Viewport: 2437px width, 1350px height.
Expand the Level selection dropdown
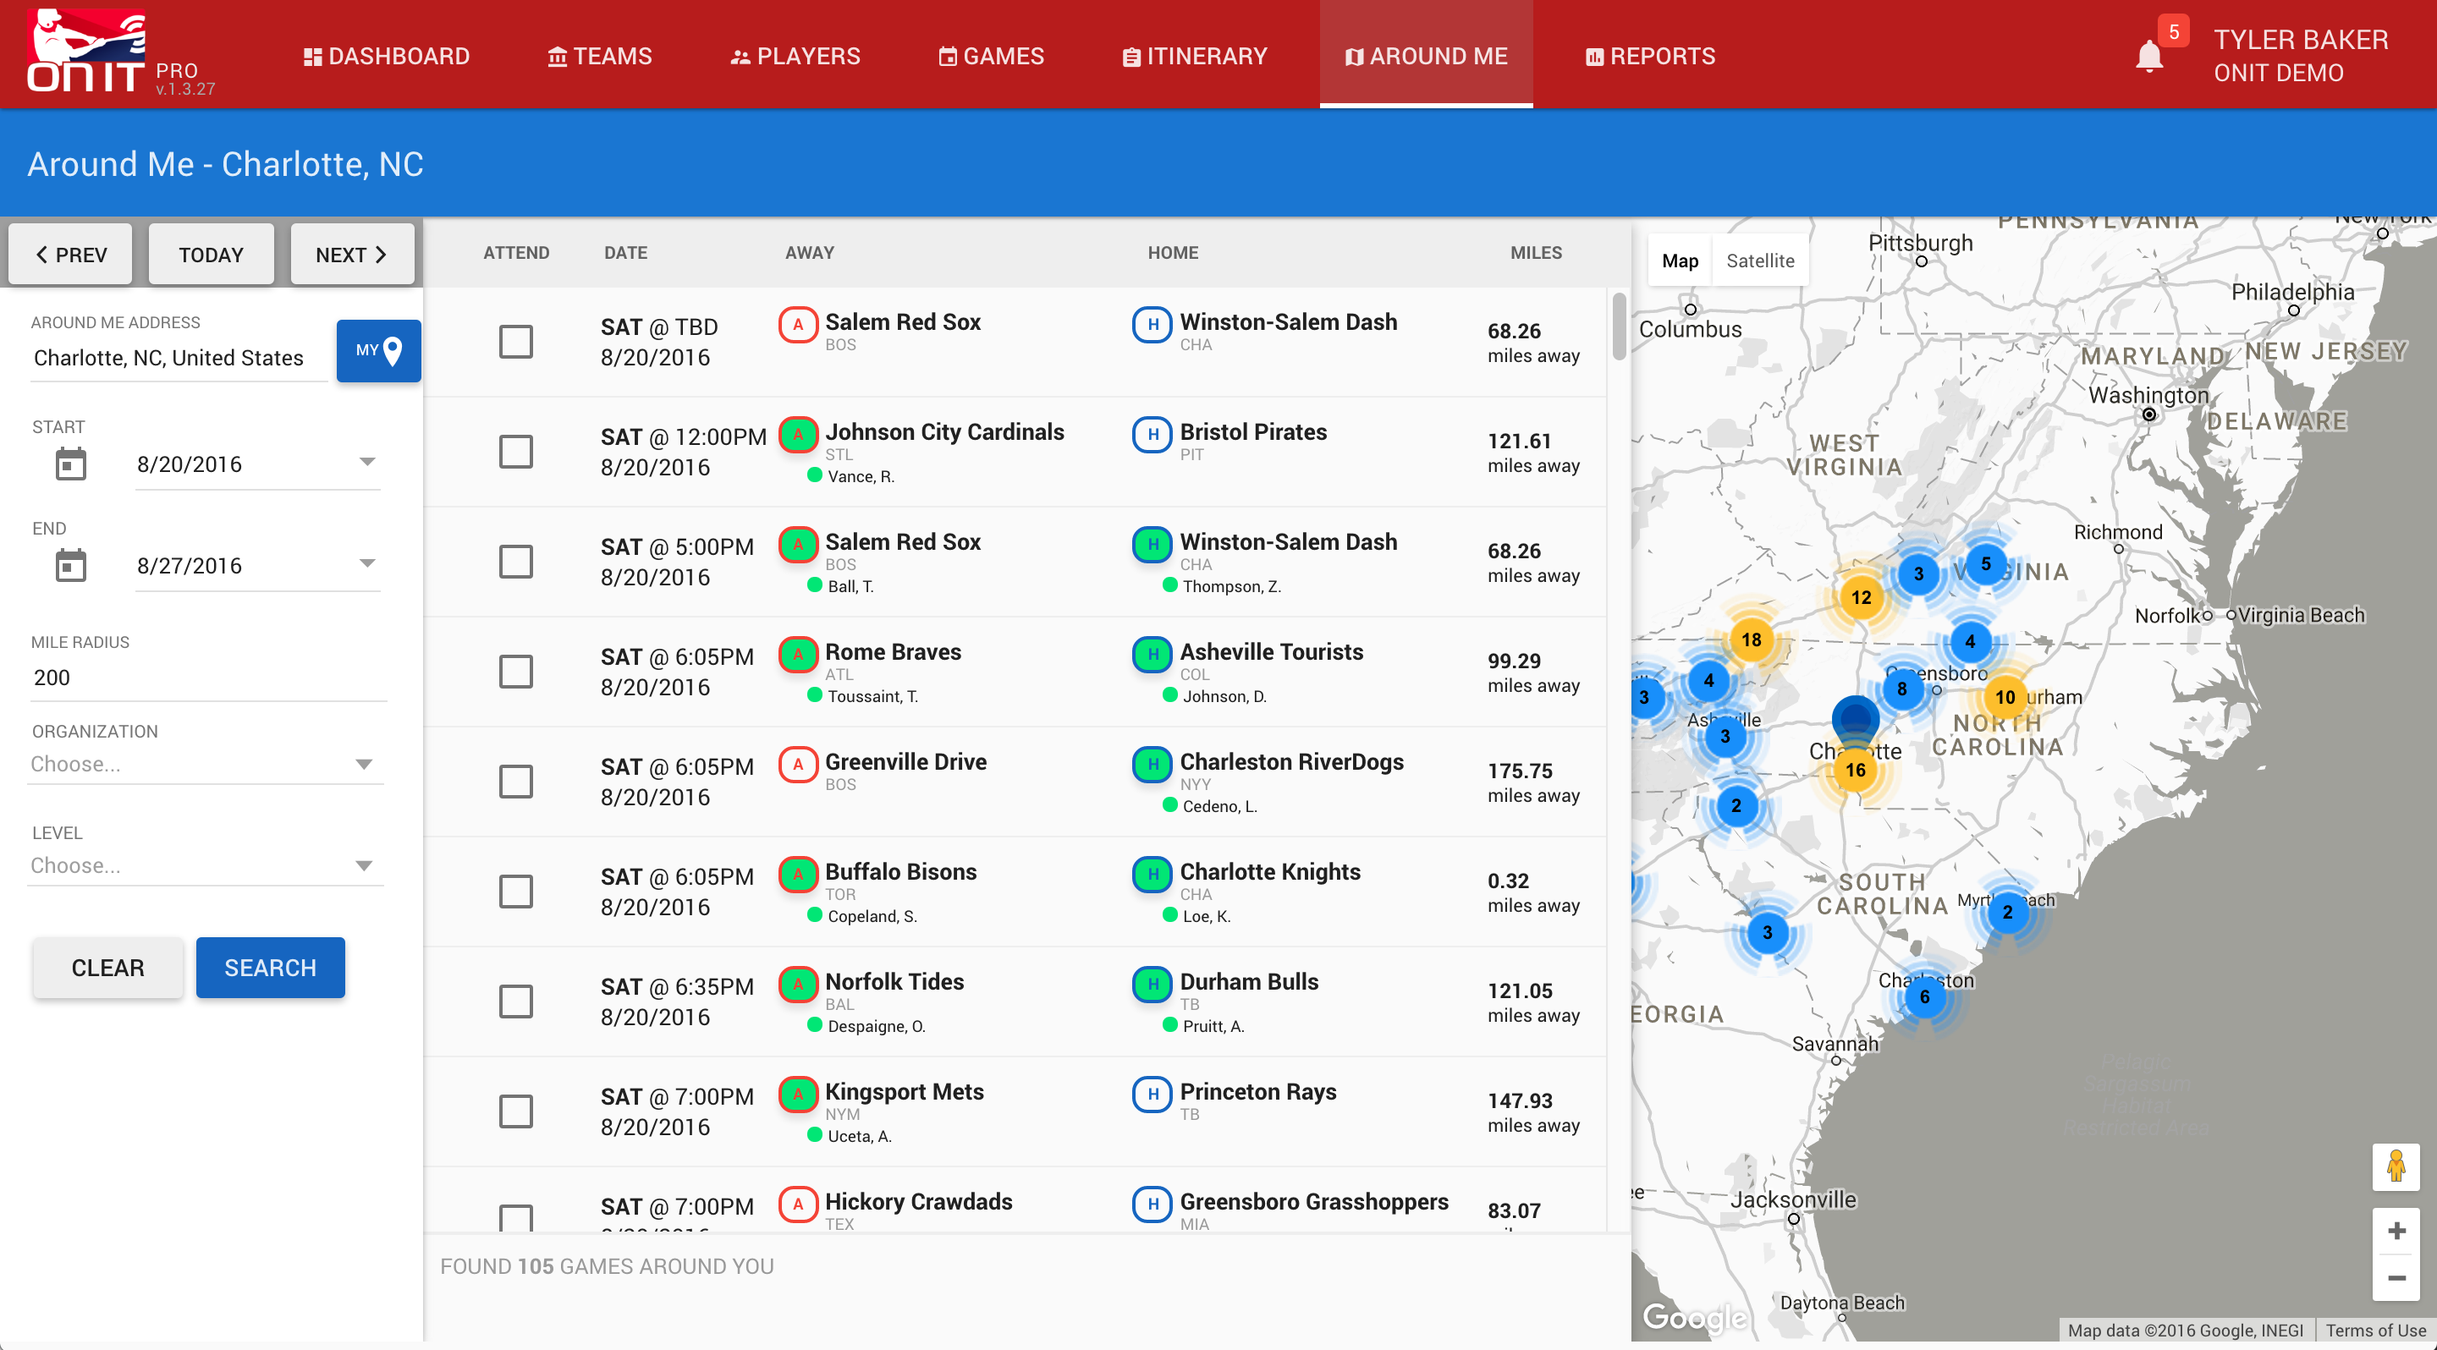(x=204, y=864)
